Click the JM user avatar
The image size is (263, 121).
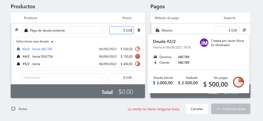pyautogui.click(x=204, y=43)
